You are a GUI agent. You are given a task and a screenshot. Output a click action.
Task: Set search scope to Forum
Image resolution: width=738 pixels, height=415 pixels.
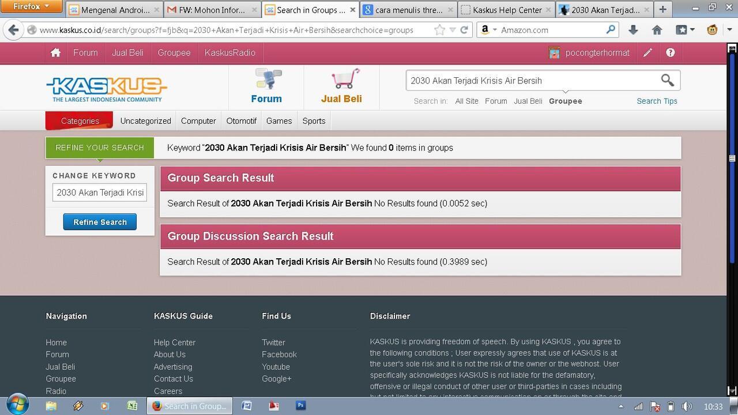click(x=496, y=101)
